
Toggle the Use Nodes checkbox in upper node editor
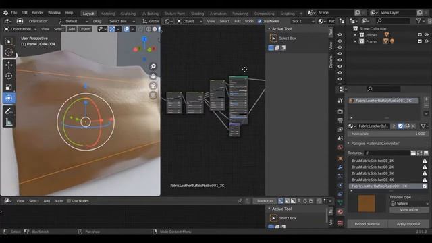point(259,21)
